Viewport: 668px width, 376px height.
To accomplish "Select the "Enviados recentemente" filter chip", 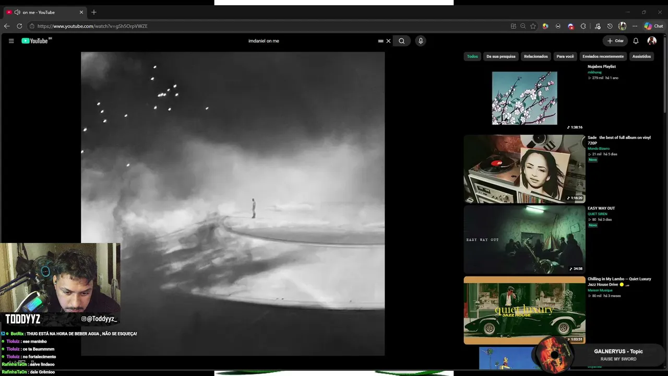I will point(603,56).
